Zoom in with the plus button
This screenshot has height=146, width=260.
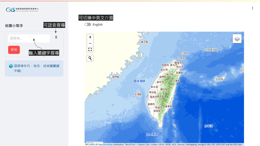point(90,37)
